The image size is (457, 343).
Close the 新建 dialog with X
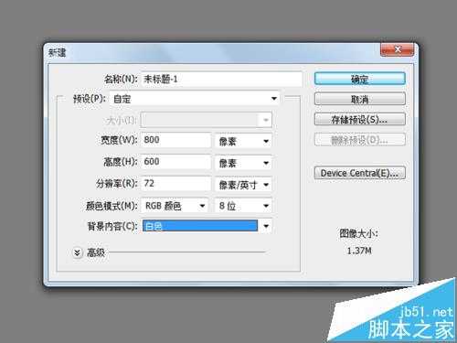tap(398, 49)
